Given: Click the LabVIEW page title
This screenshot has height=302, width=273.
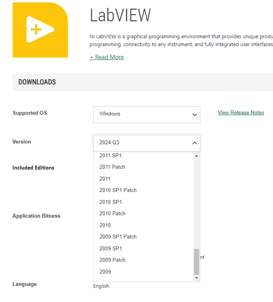Looking at the screenshot, I should pos(120,15).
